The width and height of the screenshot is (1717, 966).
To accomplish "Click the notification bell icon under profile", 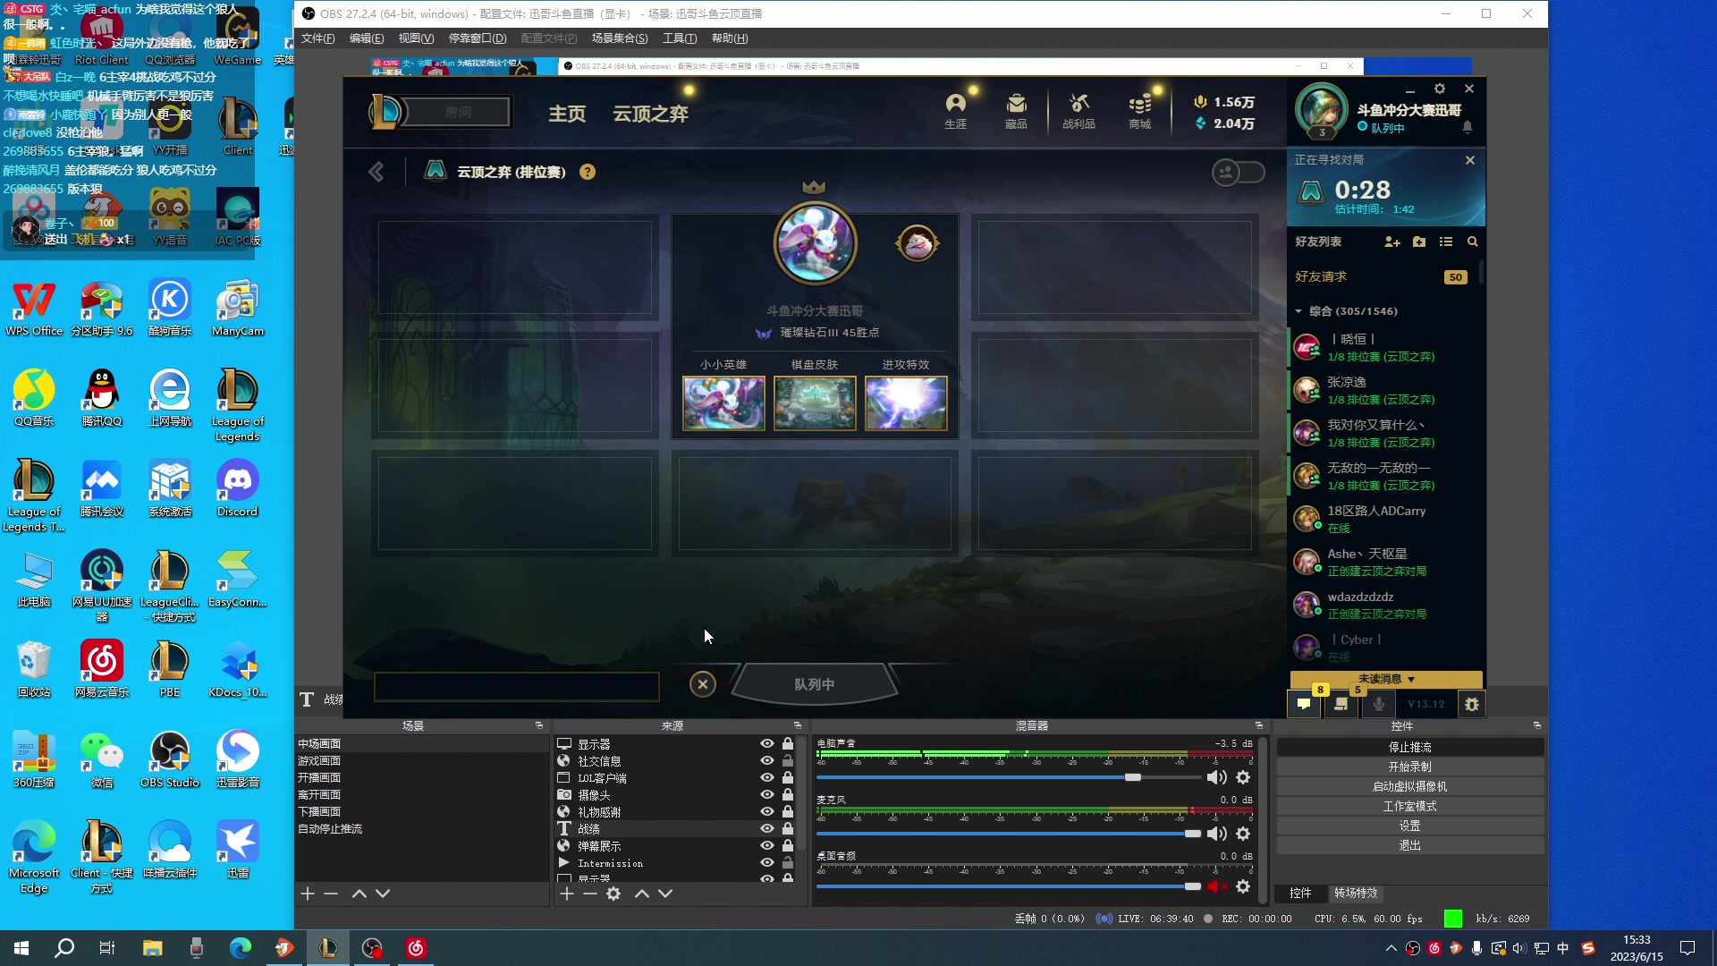I will tap(1467, 128).
